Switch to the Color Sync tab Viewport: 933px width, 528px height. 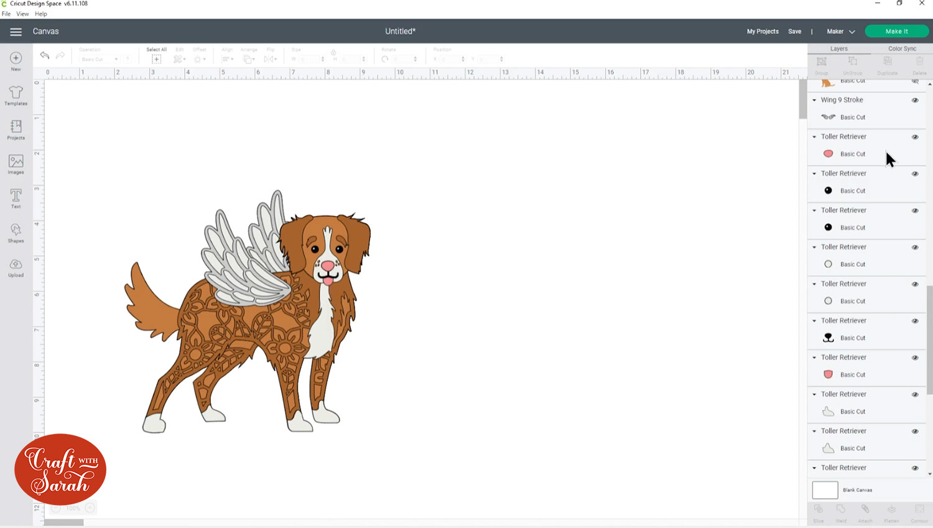[902, 49]
